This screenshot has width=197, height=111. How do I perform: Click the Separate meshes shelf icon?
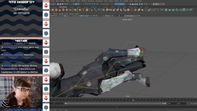[x=107, y=10]
